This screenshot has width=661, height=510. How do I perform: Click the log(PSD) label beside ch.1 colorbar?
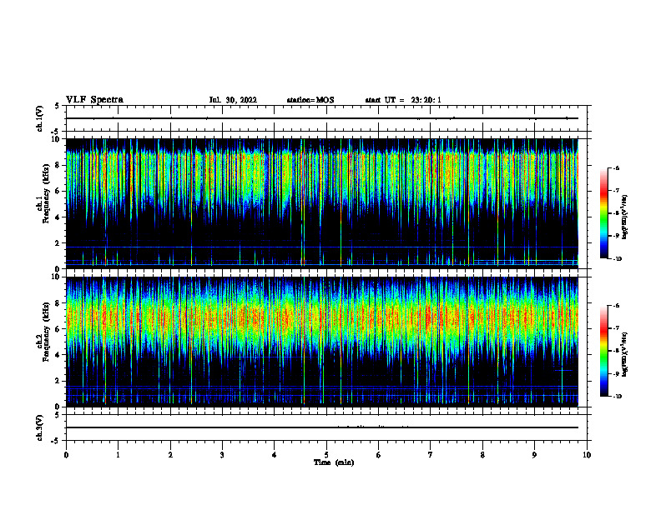(625, 217)
